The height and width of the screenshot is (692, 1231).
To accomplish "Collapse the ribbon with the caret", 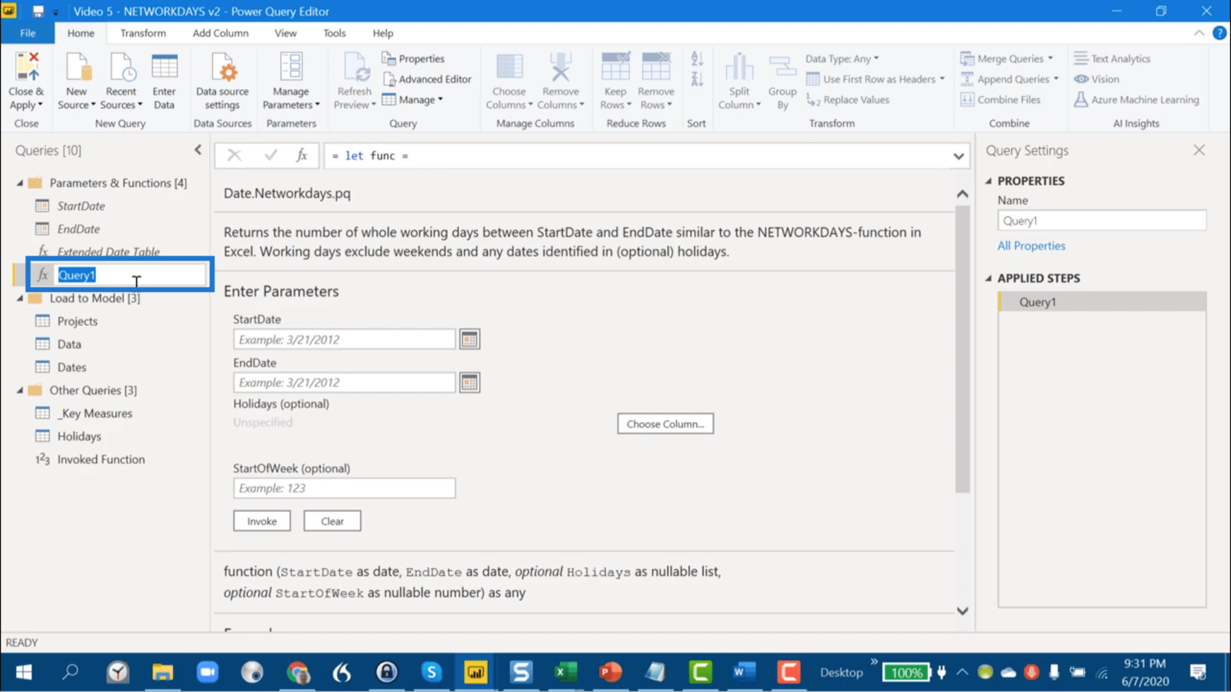I will pos(1199,33).
